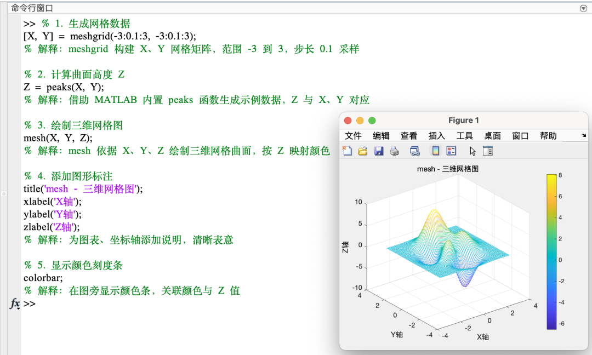Click the Figure 1 window title
Screen dimensions: 592x355
click(x=463, y=121)
